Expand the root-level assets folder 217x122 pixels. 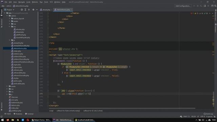(7, 86)
